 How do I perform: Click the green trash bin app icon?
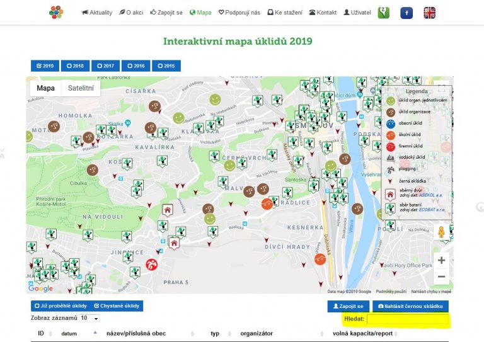pyautogui.click(x=383, y=13)
